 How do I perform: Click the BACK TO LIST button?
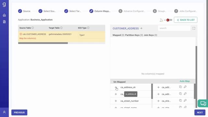[x=186, y=20]
